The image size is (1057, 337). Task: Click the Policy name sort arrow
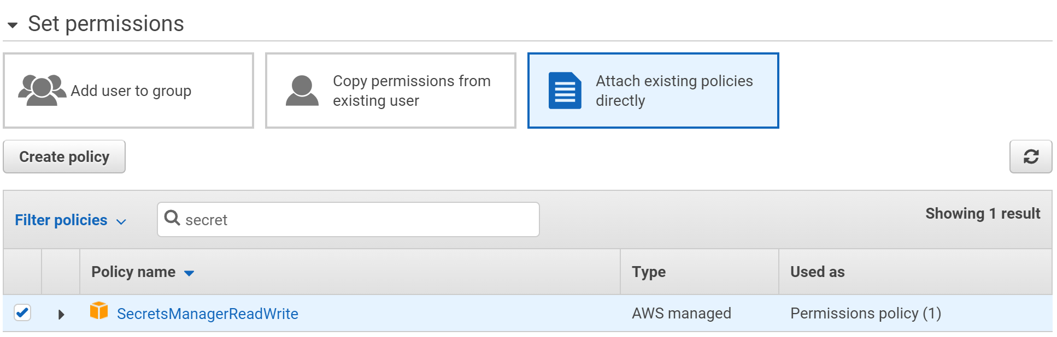click(x=189, y=273)
